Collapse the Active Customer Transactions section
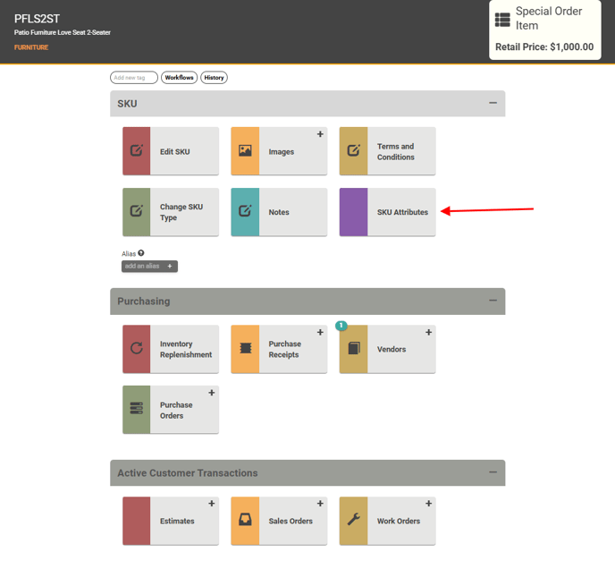The width and height of the screenshot is (615, 586). point(493,472)
